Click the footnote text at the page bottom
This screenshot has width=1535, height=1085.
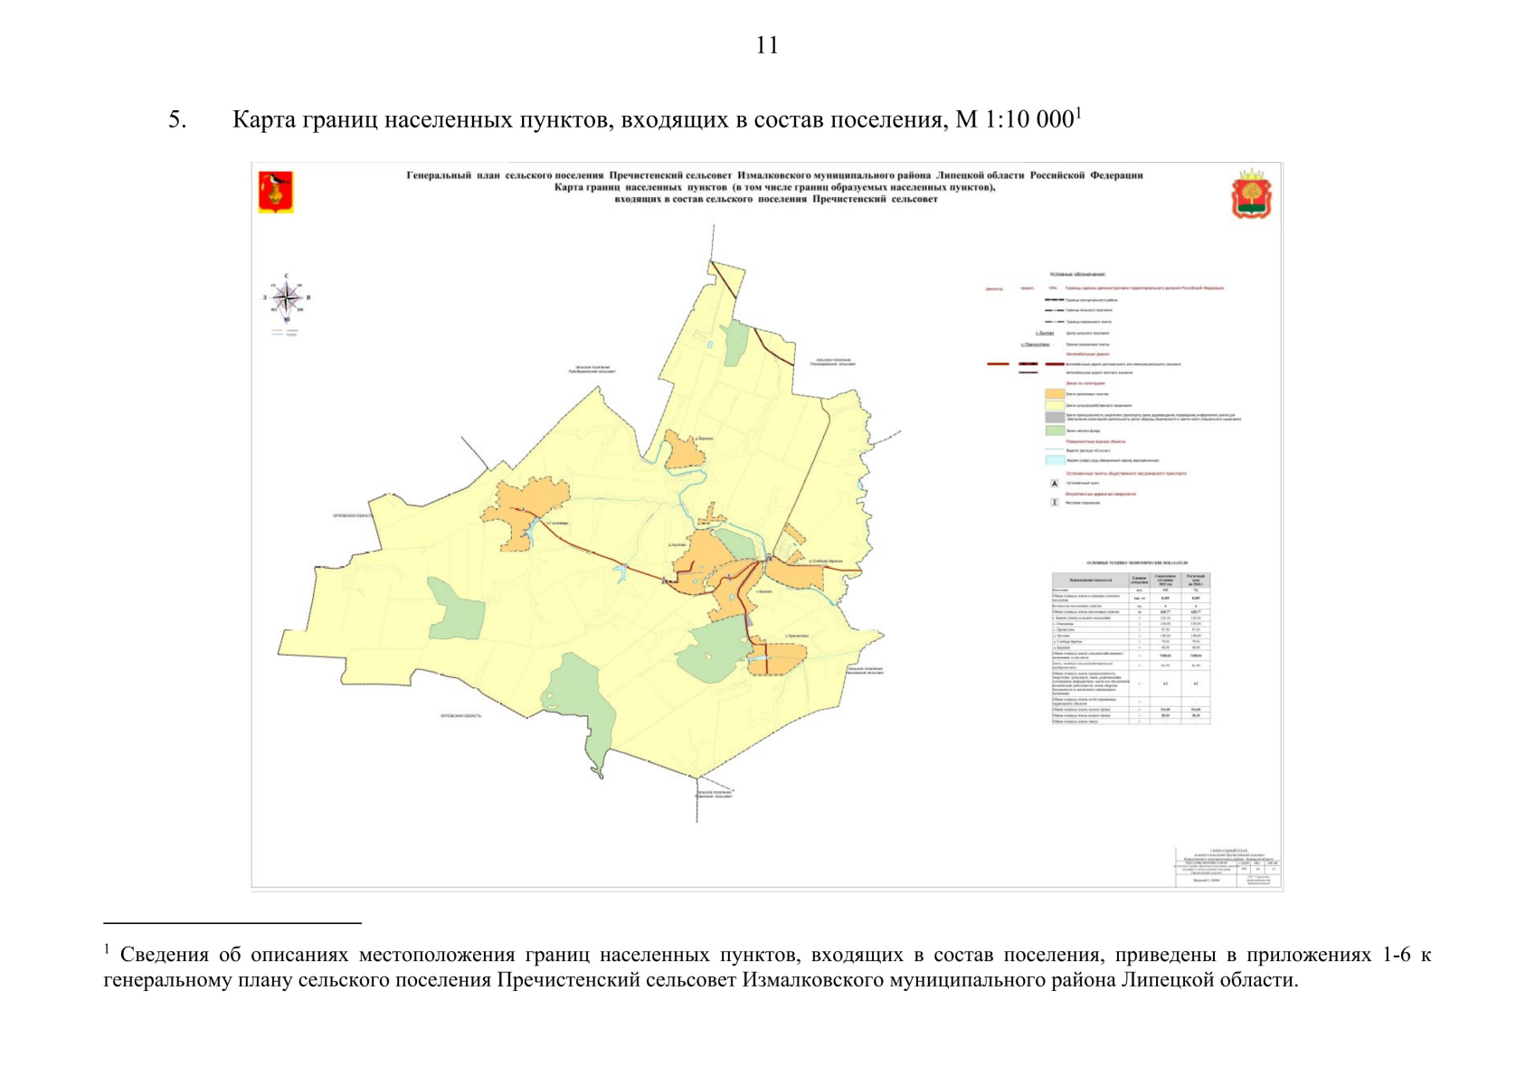click(x=767, y=967)
